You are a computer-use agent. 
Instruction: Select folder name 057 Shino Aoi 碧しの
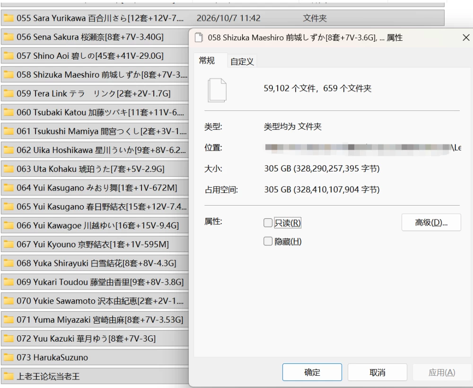pyautogui.click(x=90, y=56)
